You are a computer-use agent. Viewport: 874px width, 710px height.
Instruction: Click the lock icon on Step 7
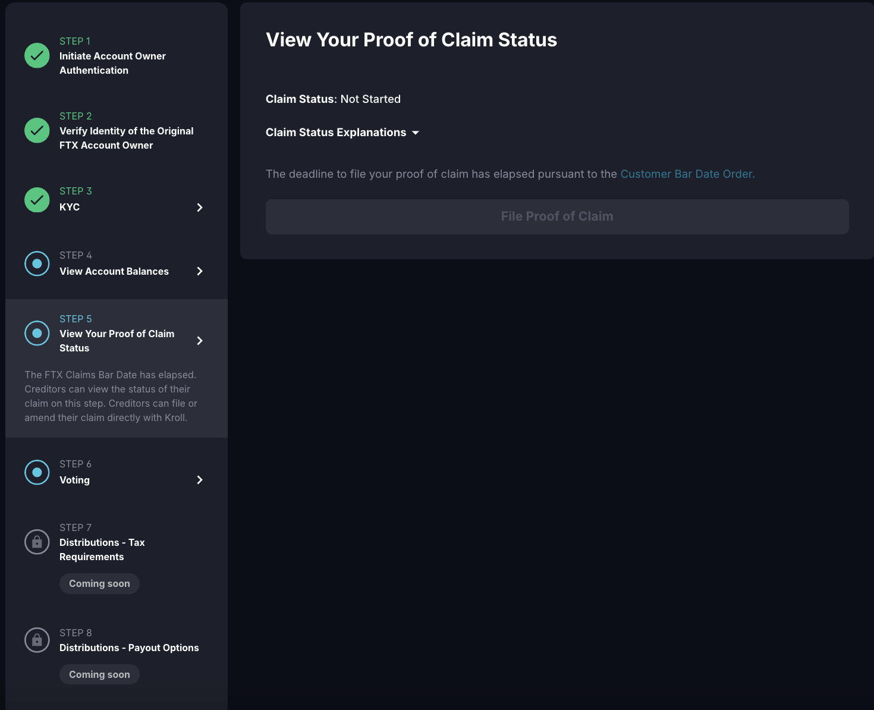coord(36,542)
